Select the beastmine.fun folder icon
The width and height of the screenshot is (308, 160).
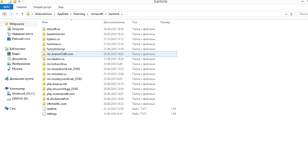click(44, 34)
